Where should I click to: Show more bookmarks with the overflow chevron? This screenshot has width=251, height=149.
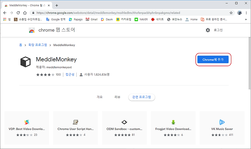[x=246, y=19]
